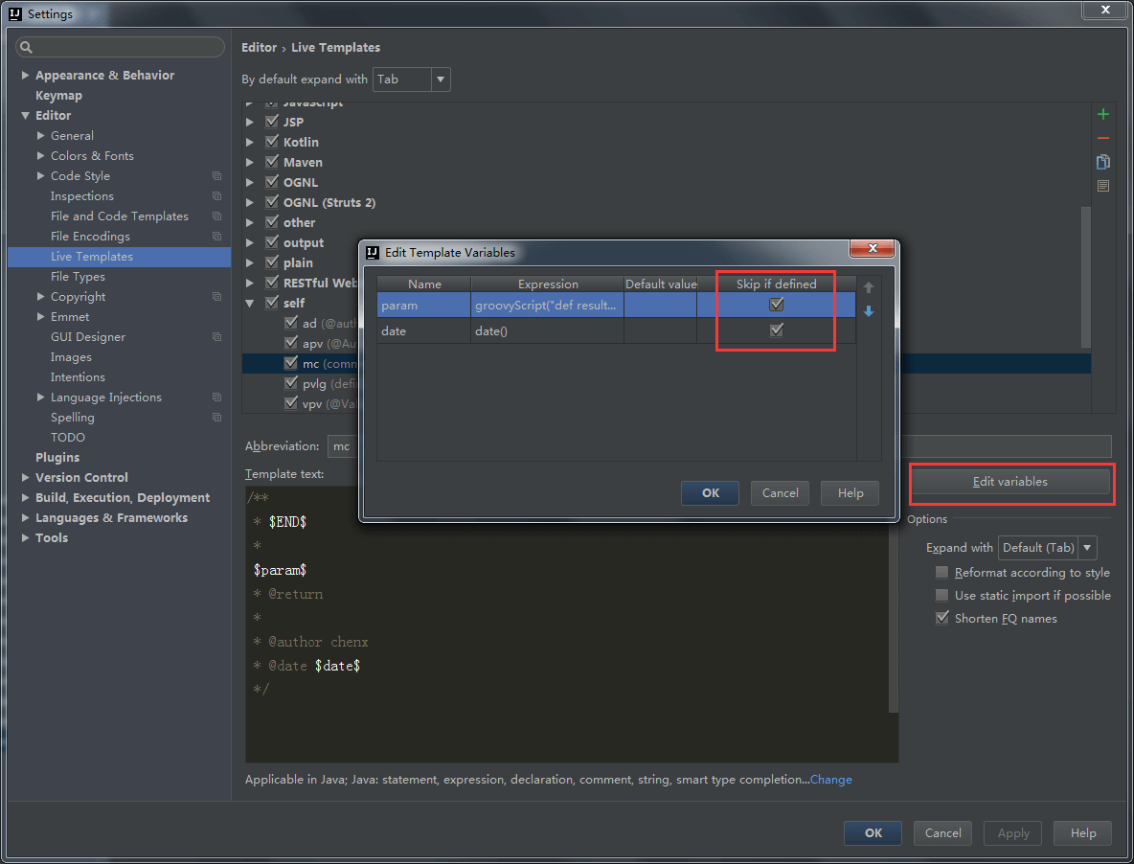Select the date() expression cell
The width and height of the screenshot is (1134, 864).
pyautogui.click(x=547, y=331)
